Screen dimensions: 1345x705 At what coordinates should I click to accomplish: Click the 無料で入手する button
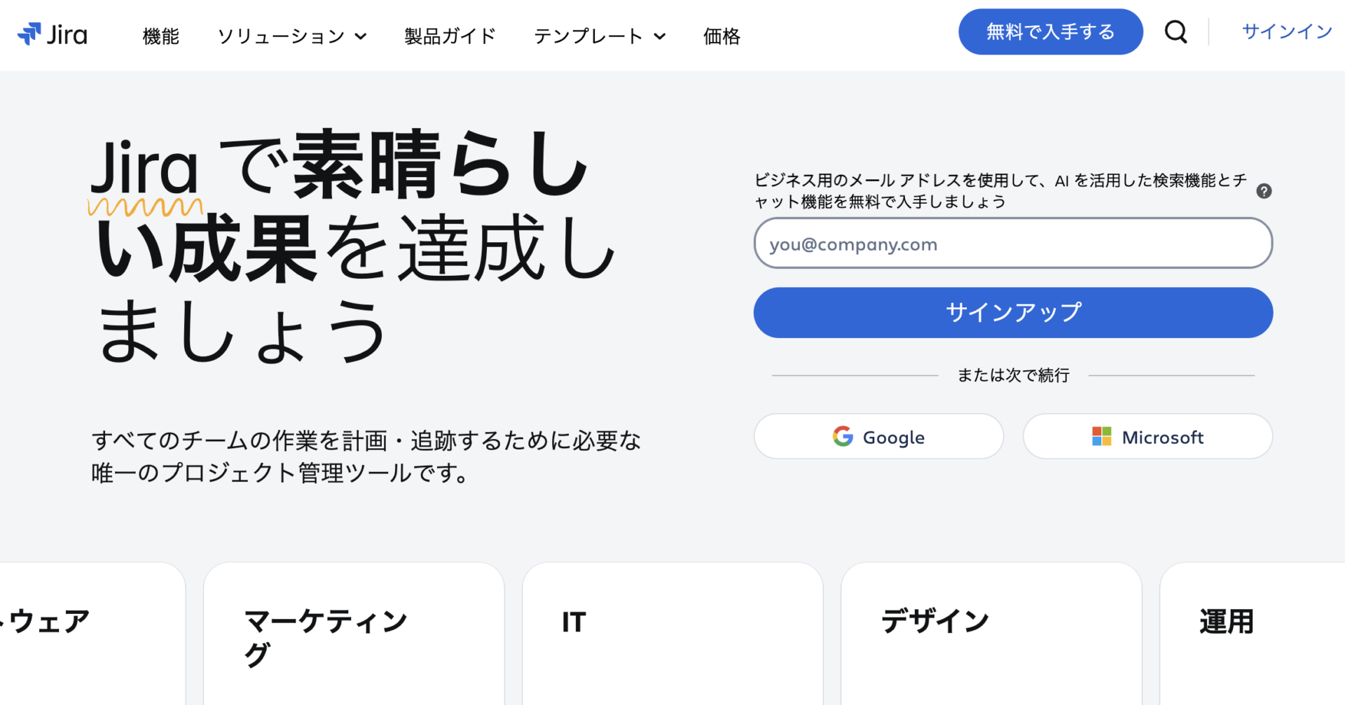click(1051, 32)
